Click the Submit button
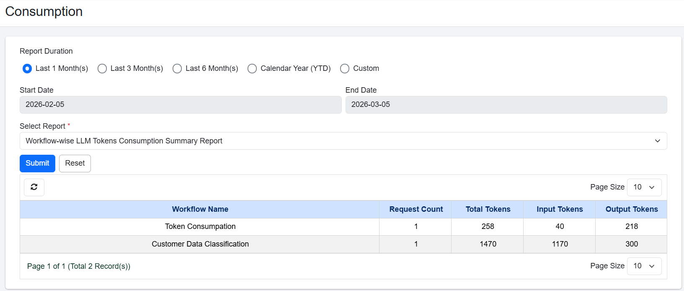 point(37,163)
